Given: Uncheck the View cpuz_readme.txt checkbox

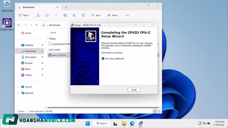Looking at the screenshot, I should 103,59.
